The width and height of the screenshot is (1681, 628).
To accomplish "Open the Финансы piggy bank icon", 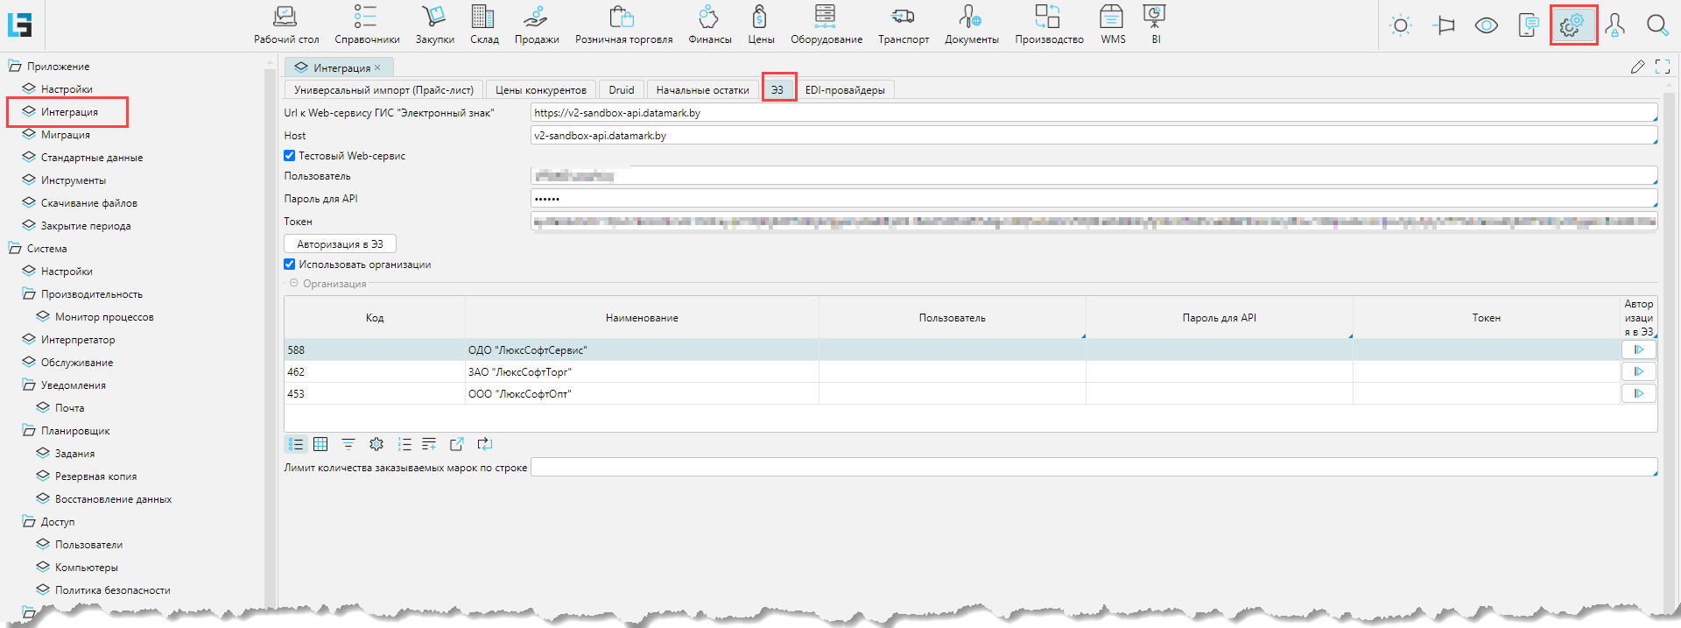I will pos(709,18).
